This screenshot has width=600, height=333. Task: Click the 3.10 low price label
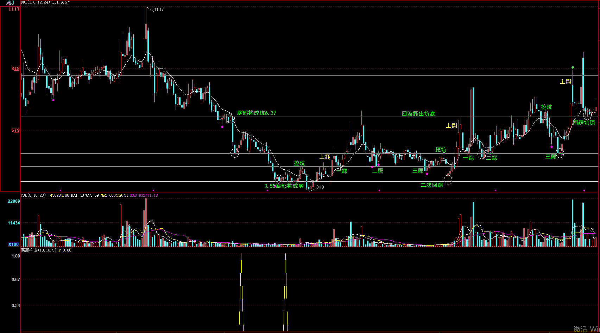[x=320, y=187]
